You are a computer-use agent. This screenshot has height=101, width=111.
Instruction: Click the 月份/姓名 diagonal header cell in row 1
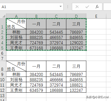[x=16, y=24]
